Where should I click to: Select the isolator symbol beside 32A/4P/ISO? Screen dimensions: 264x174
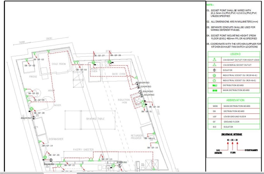pyautogui.click(x=138, y=87)
